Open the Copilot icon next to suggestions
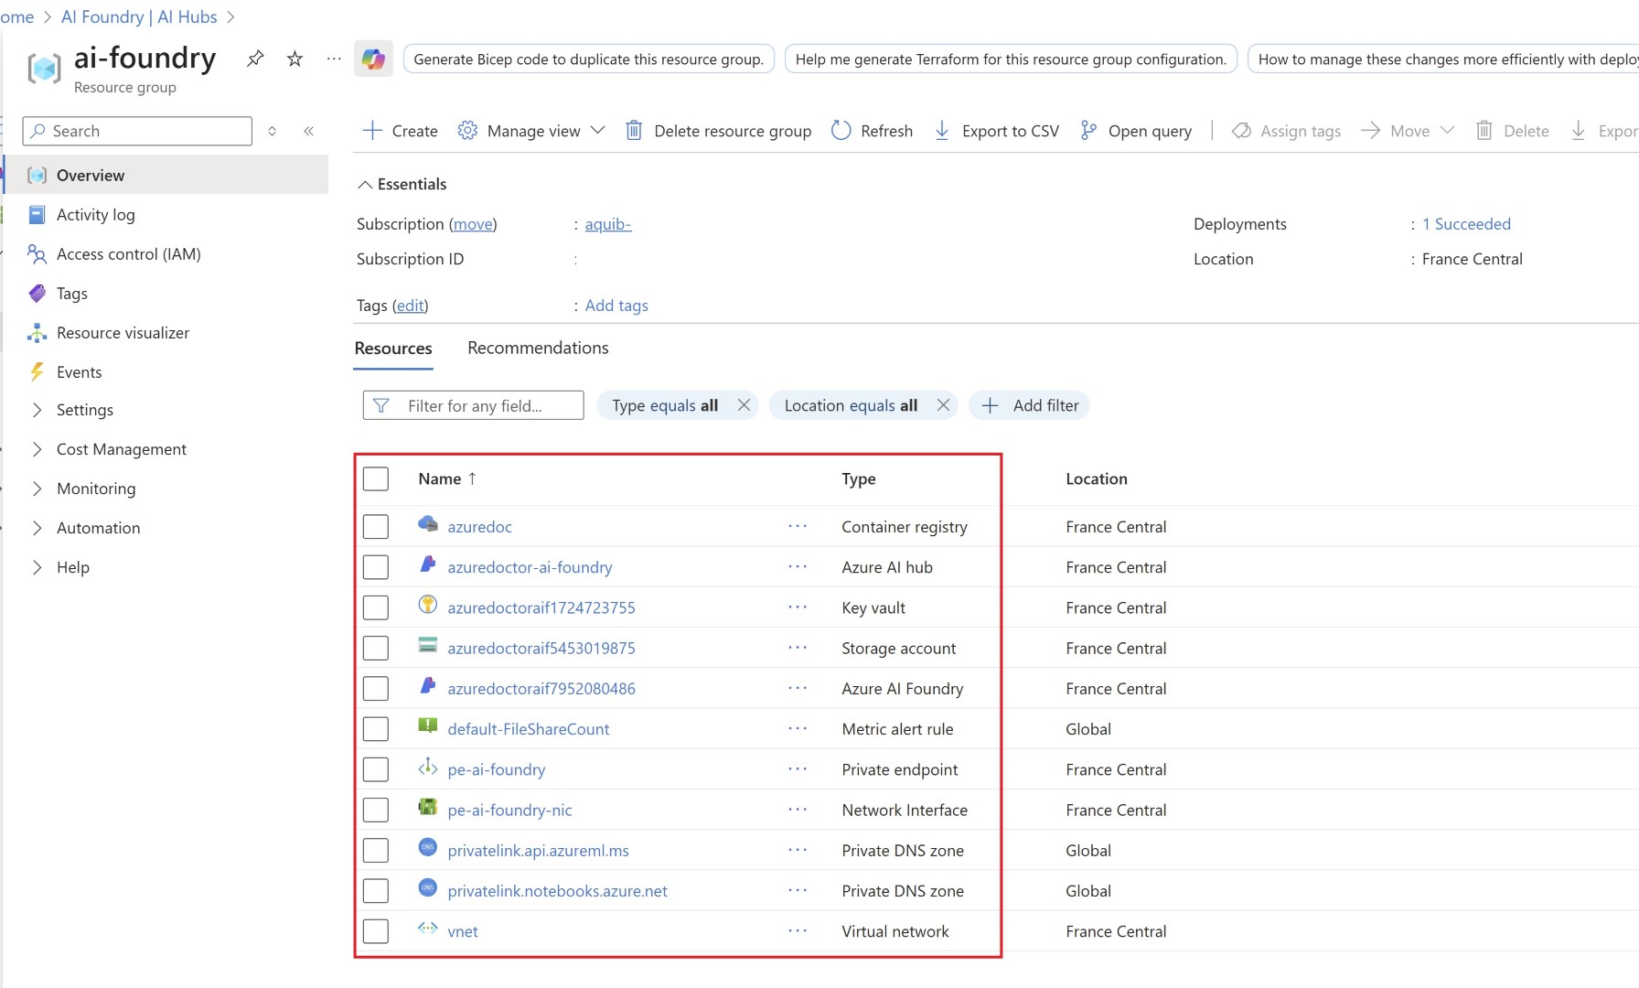The width and height of the screenshot is (1639, 988). [x=373, y=59]
